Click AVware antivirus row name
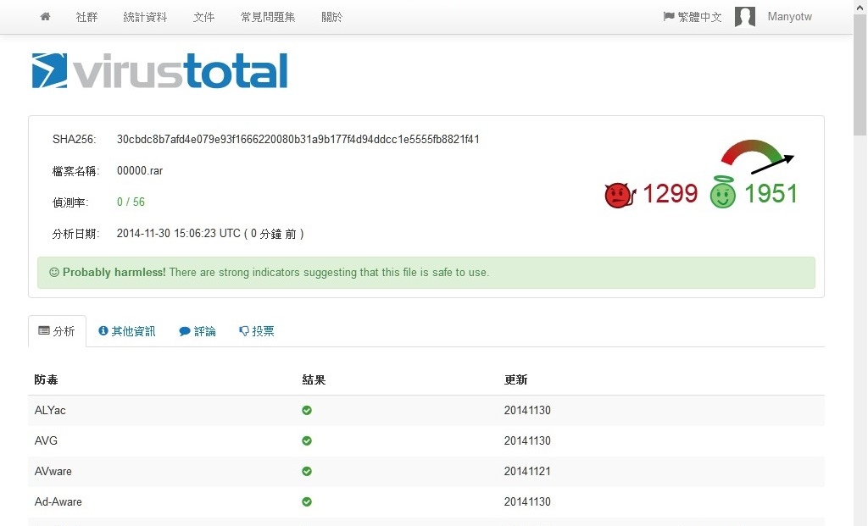This screenshot has width=868, height=526. pyautogui.click(x=53, y=471)
